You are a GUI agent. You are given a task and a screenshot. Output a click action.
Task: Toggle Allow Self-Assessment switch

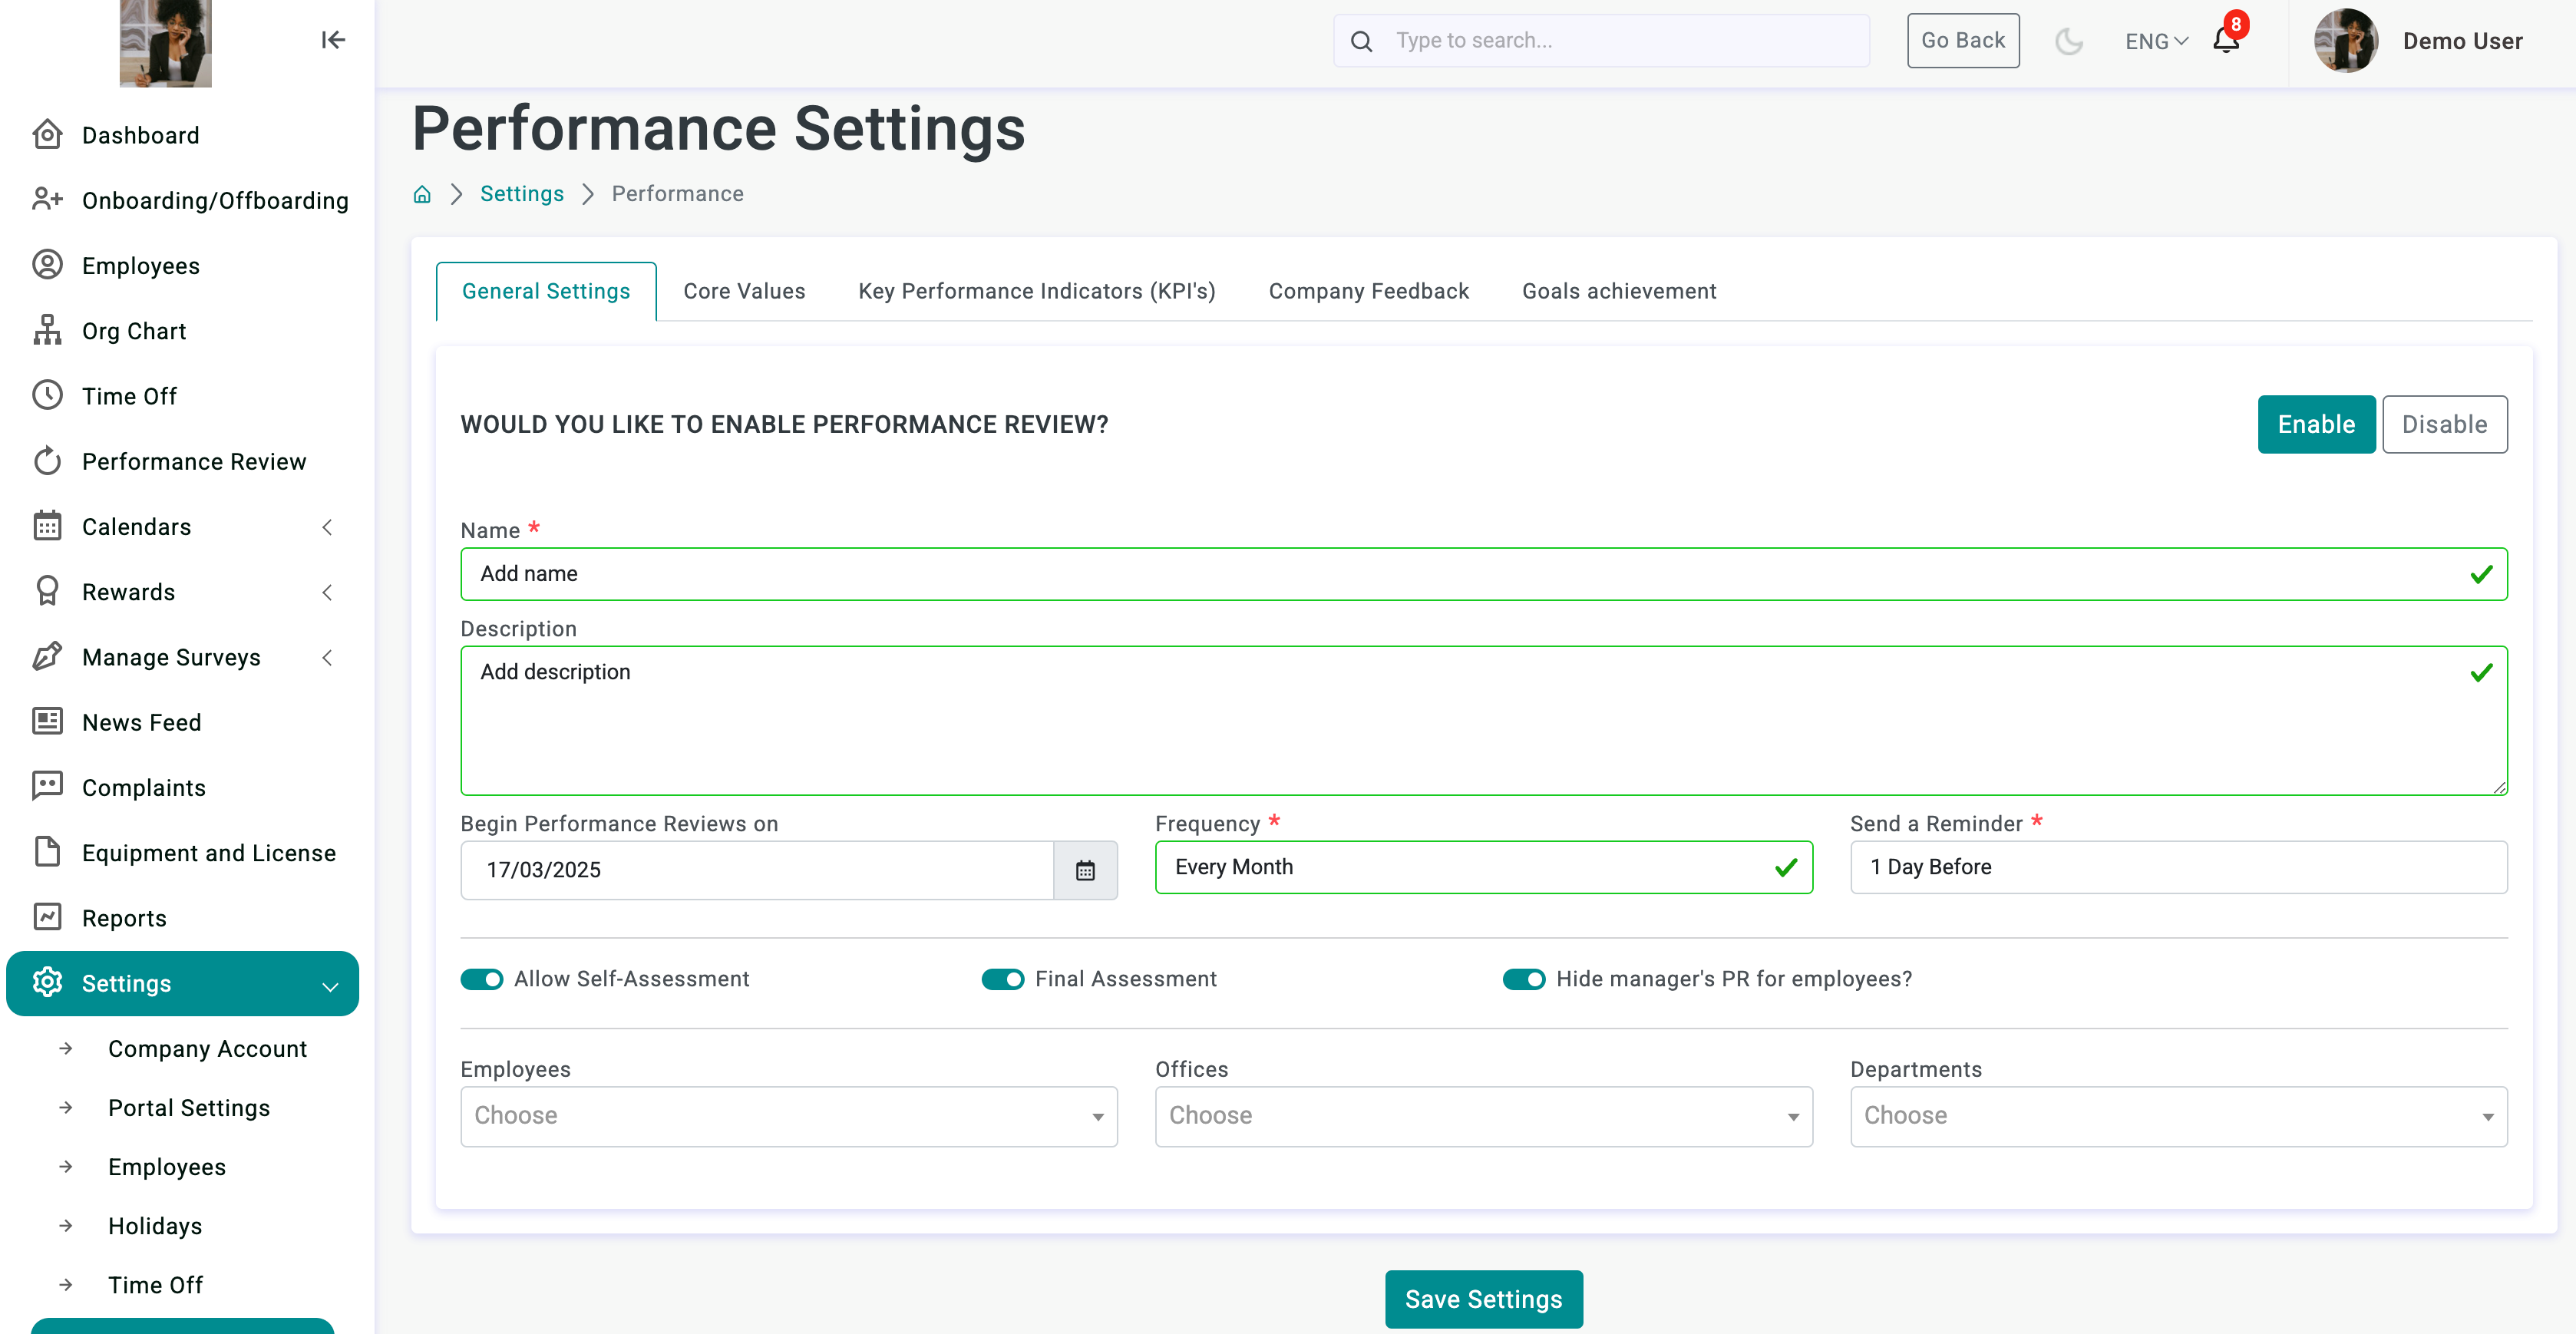point(482,979)
